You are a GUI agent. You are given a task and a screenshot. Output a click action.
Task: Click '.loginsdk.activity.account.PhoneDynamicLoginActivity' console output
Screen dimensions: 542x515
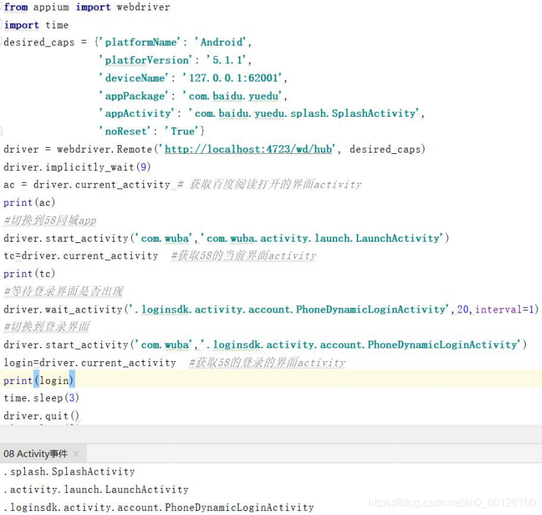[159, 507]
